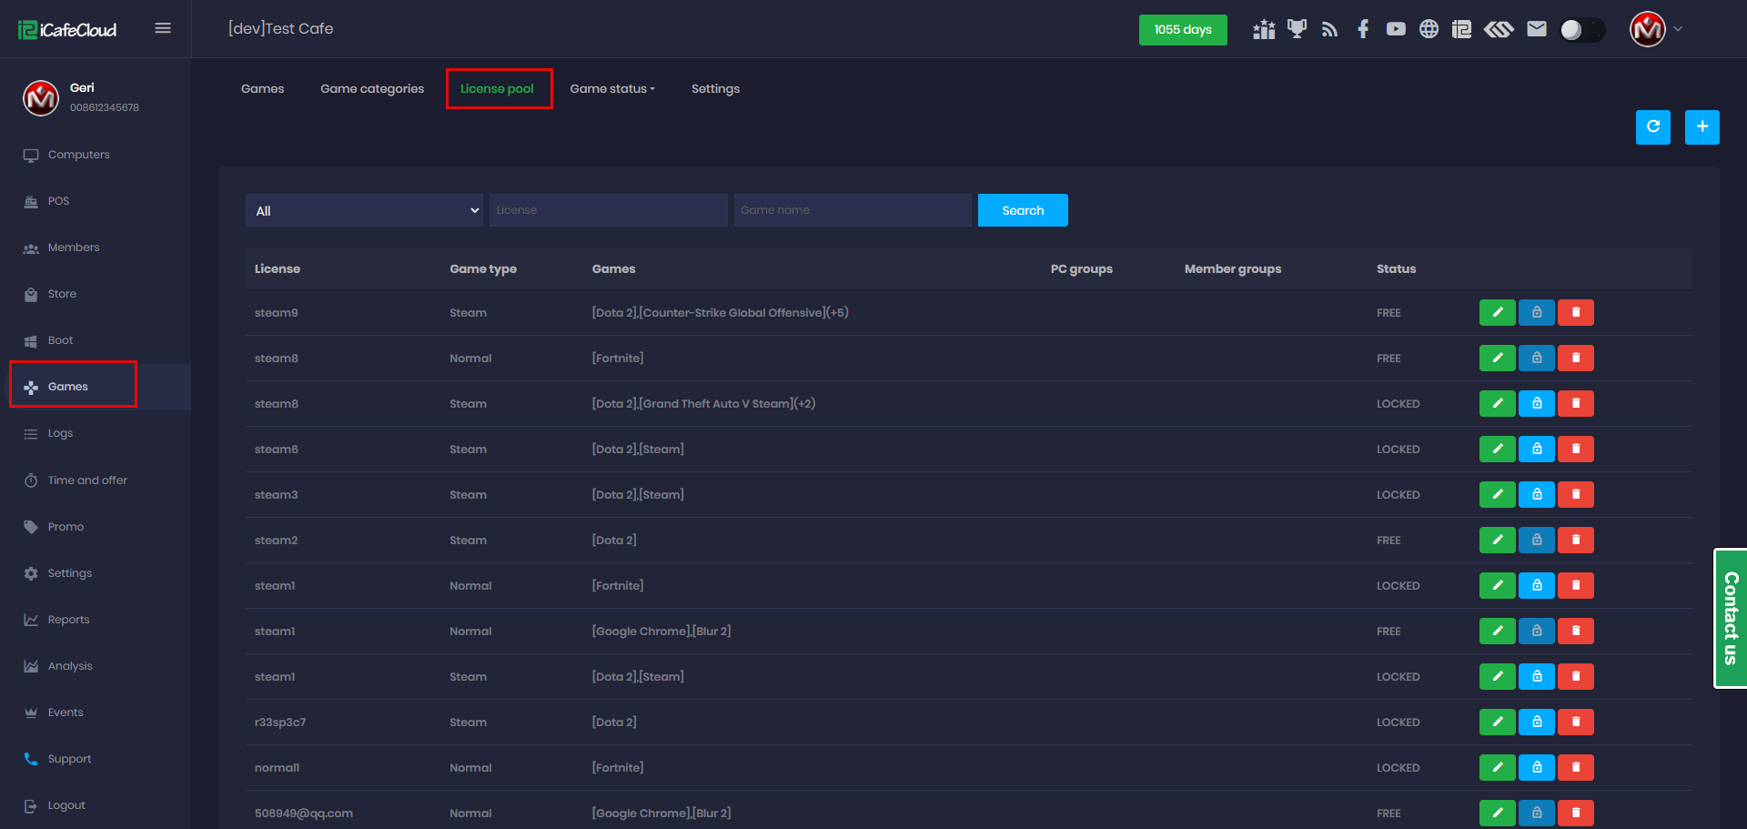Expand the user avatar account menu
Viewport: 1747px width, 829px height.
pyautogui.click(x=1656, y=29)
